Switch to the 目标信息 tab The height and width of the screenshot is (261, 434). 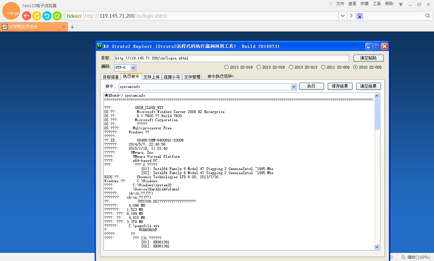[111, 77]
